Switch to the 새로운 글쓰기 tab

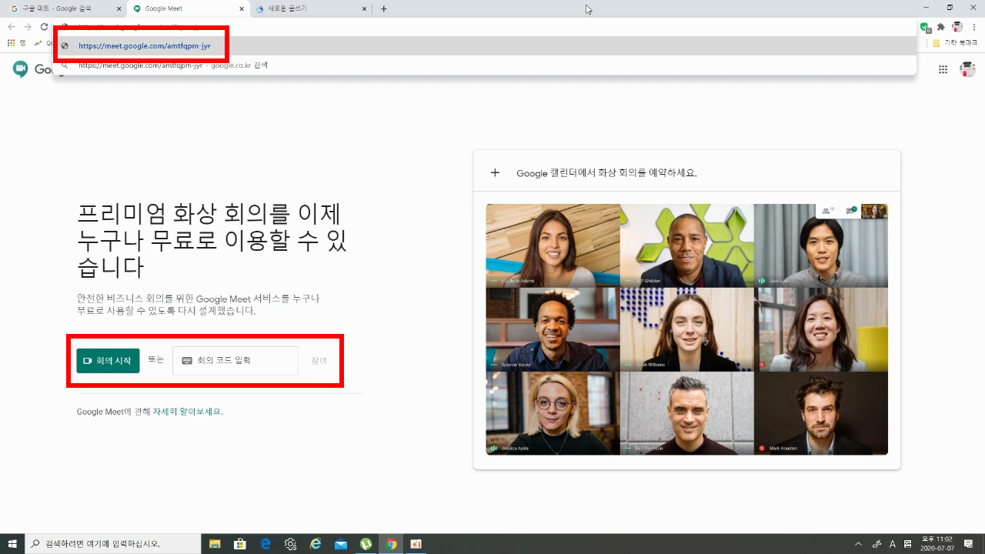[x=309, y=8]
